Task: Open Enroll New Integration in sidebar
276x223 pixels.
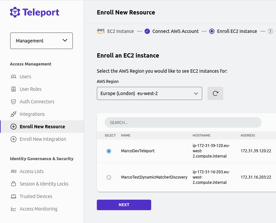Action: tap(42, 139)
